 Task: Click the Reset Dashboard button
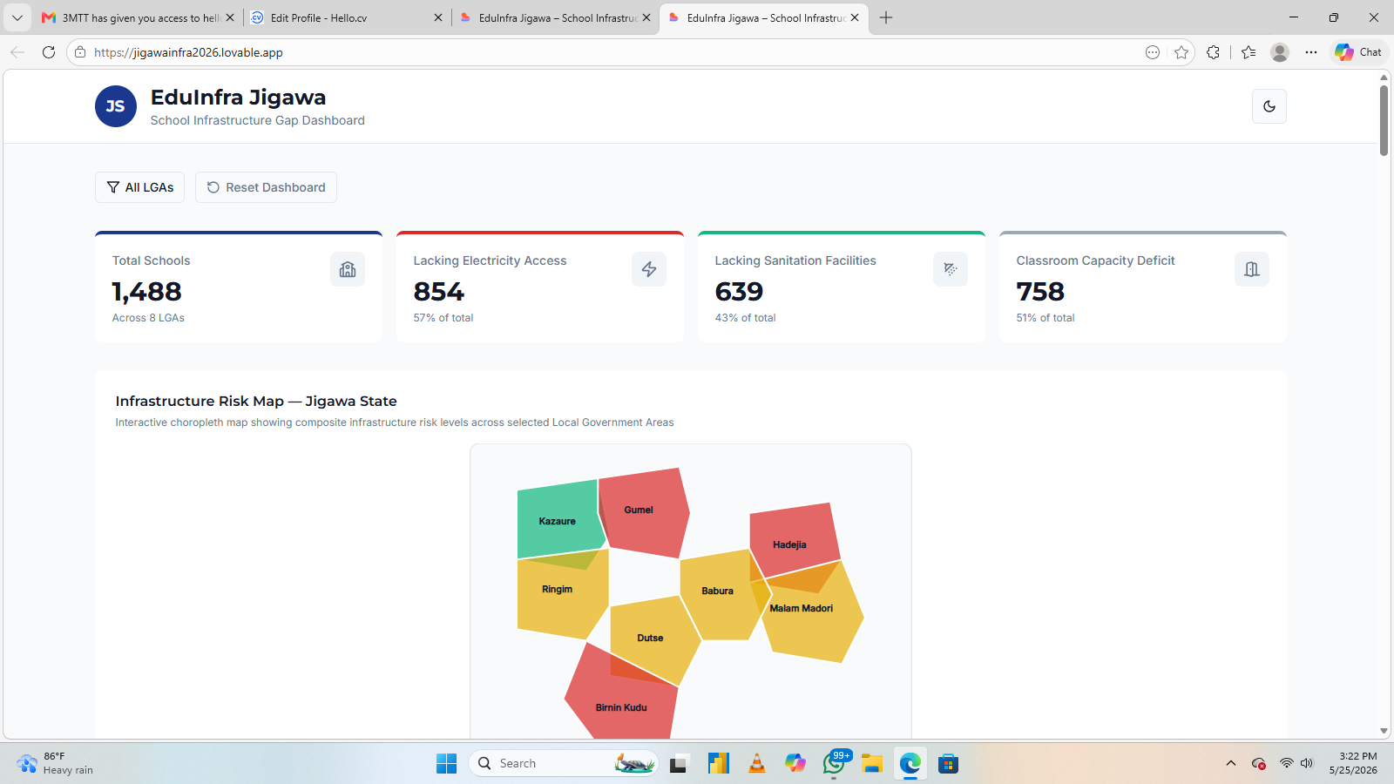(x=266, y=187)
